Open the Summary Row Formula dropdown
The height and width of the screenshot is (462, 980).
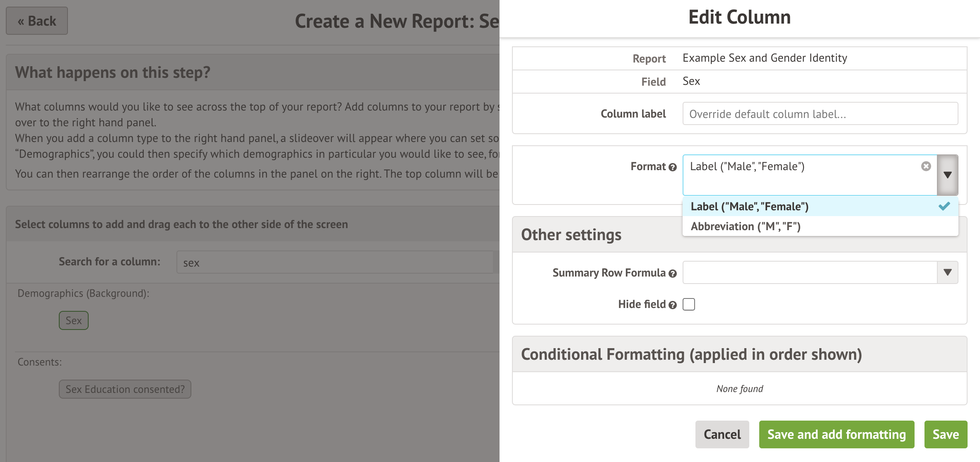pos(947,272)
